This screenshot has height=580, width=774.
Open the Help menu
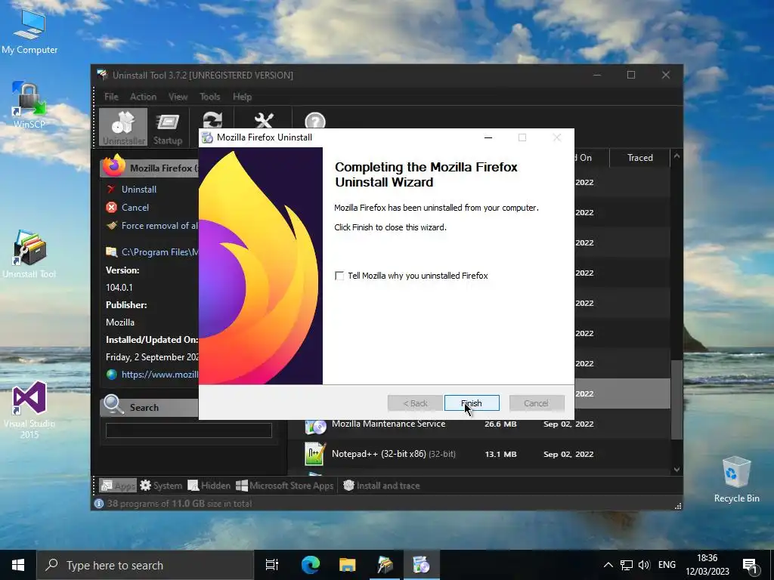coord(243,97)
